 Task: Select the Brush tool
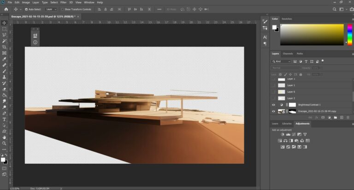click(x=4, y=71)
